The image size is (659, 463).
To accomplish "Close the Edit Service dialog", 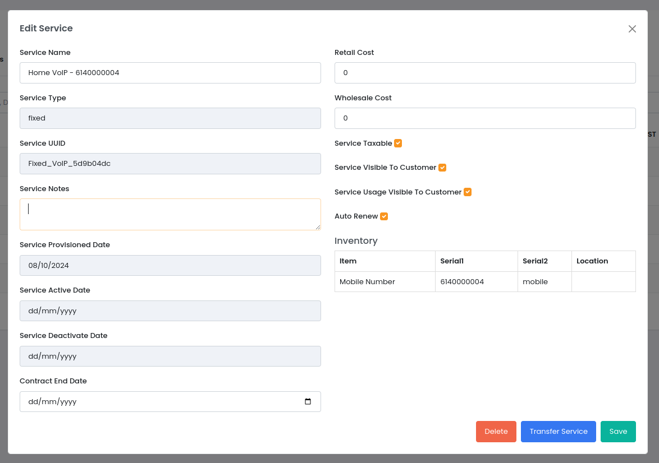I will [632, 29].
